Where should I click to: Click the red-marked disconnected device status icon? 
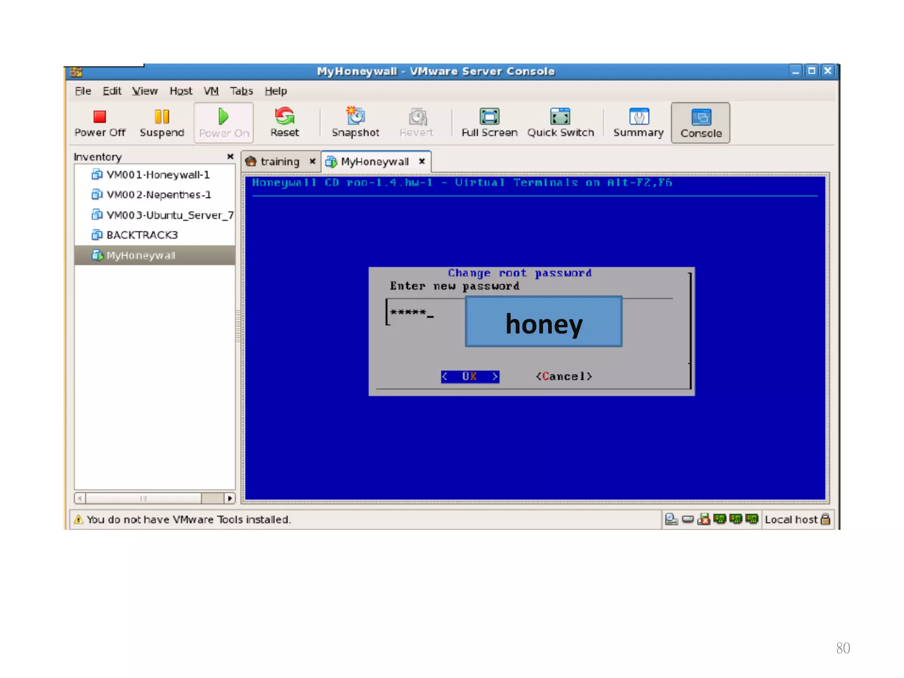(x=704, y=520)
